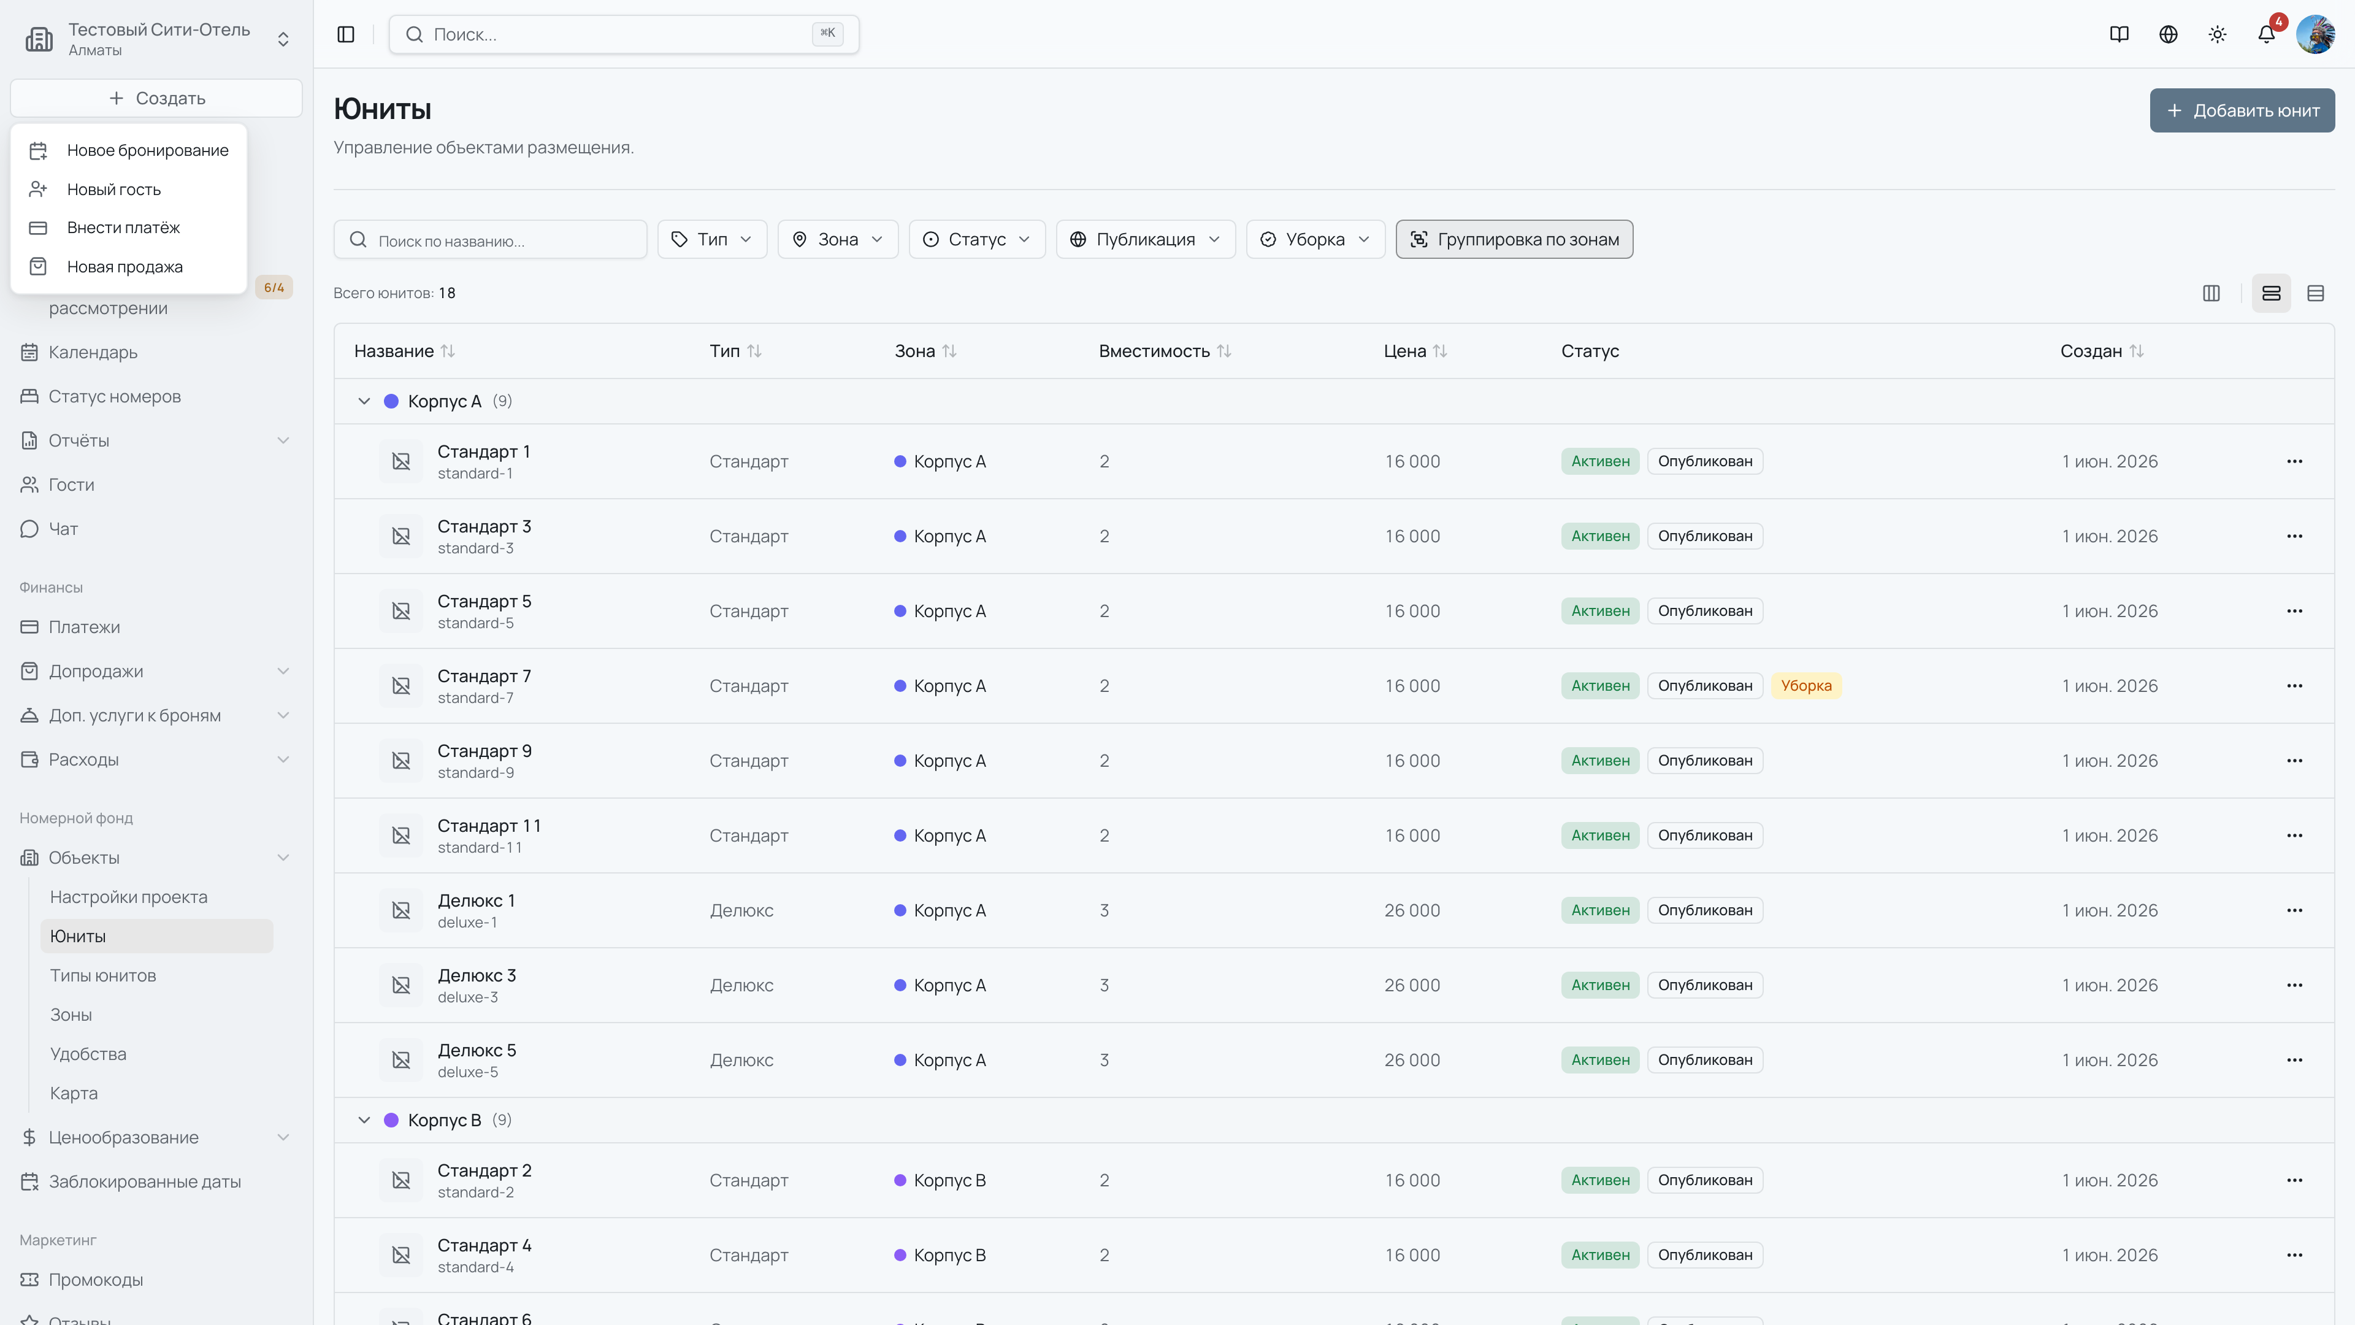This screenshot has width=2355, height=1325.
Task: Click the Добавить юнит button
Action: tap(2242, 110)
